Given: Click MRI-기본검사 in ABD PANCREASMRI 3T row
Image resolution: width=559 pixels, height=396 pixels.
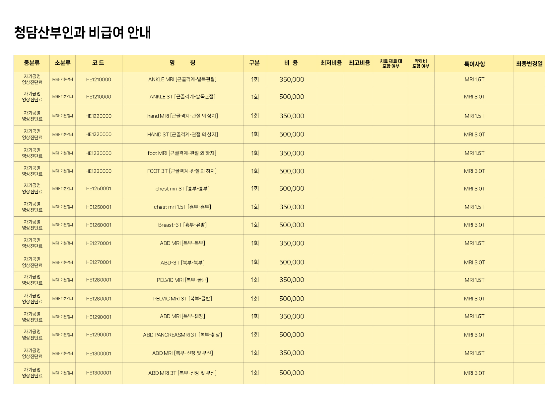Looking at the screenshot, I should pos(63,335).
